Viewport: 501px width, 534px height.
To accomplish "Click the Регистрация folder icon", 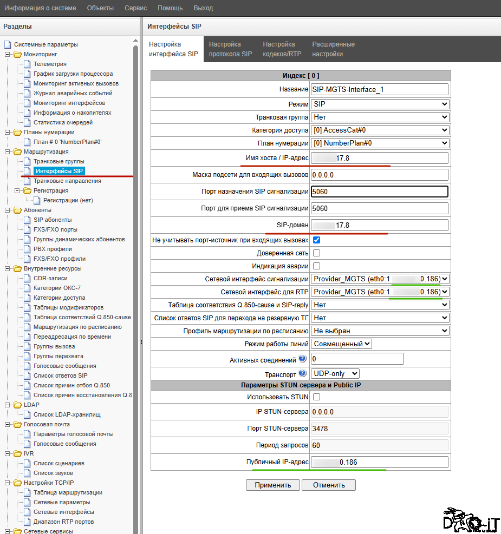I will point(27,190).
